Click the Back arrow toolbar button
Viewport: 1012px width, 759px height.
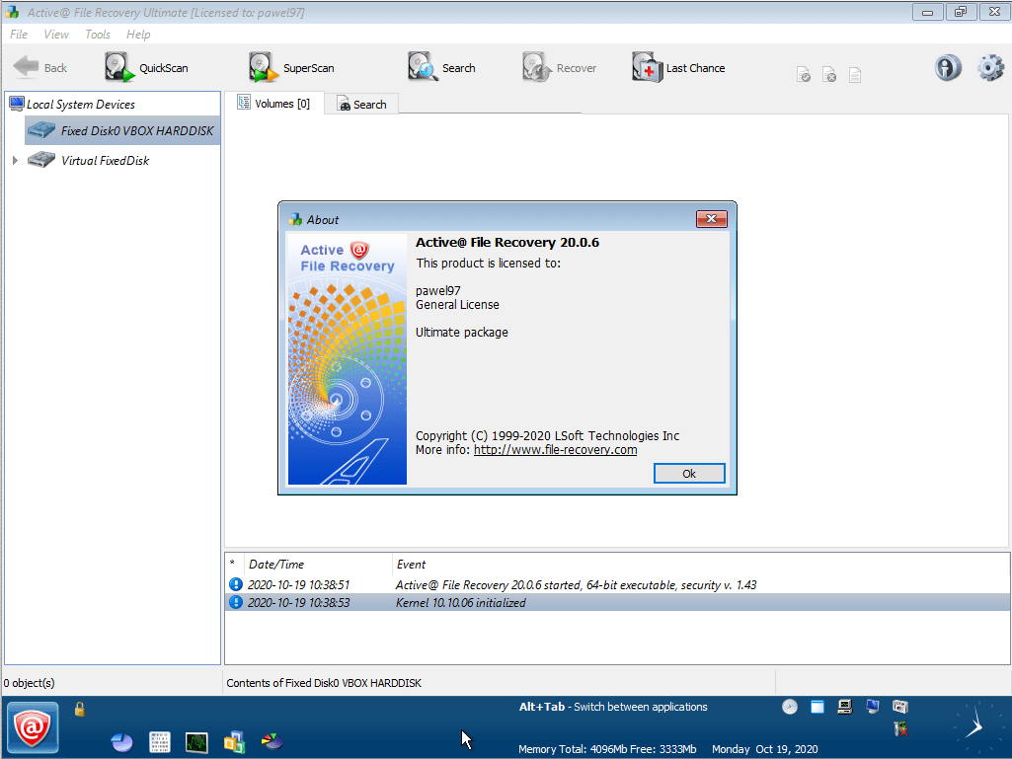point(39,68)
